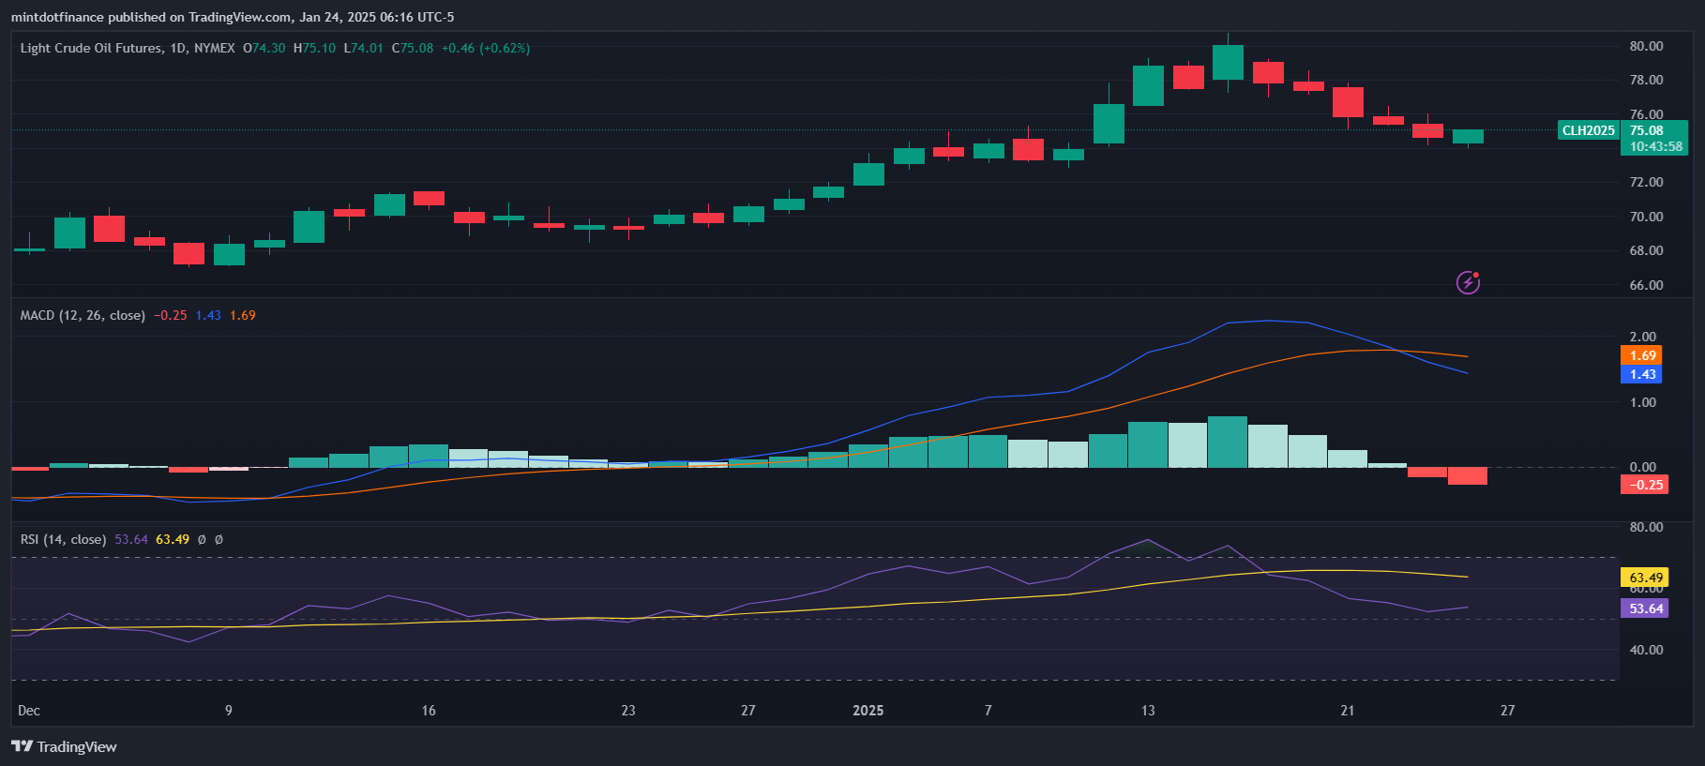Viewport: 1705px width, 766px height.
Task: Click the 68.00 price axis label
Action: point(1646,250)
